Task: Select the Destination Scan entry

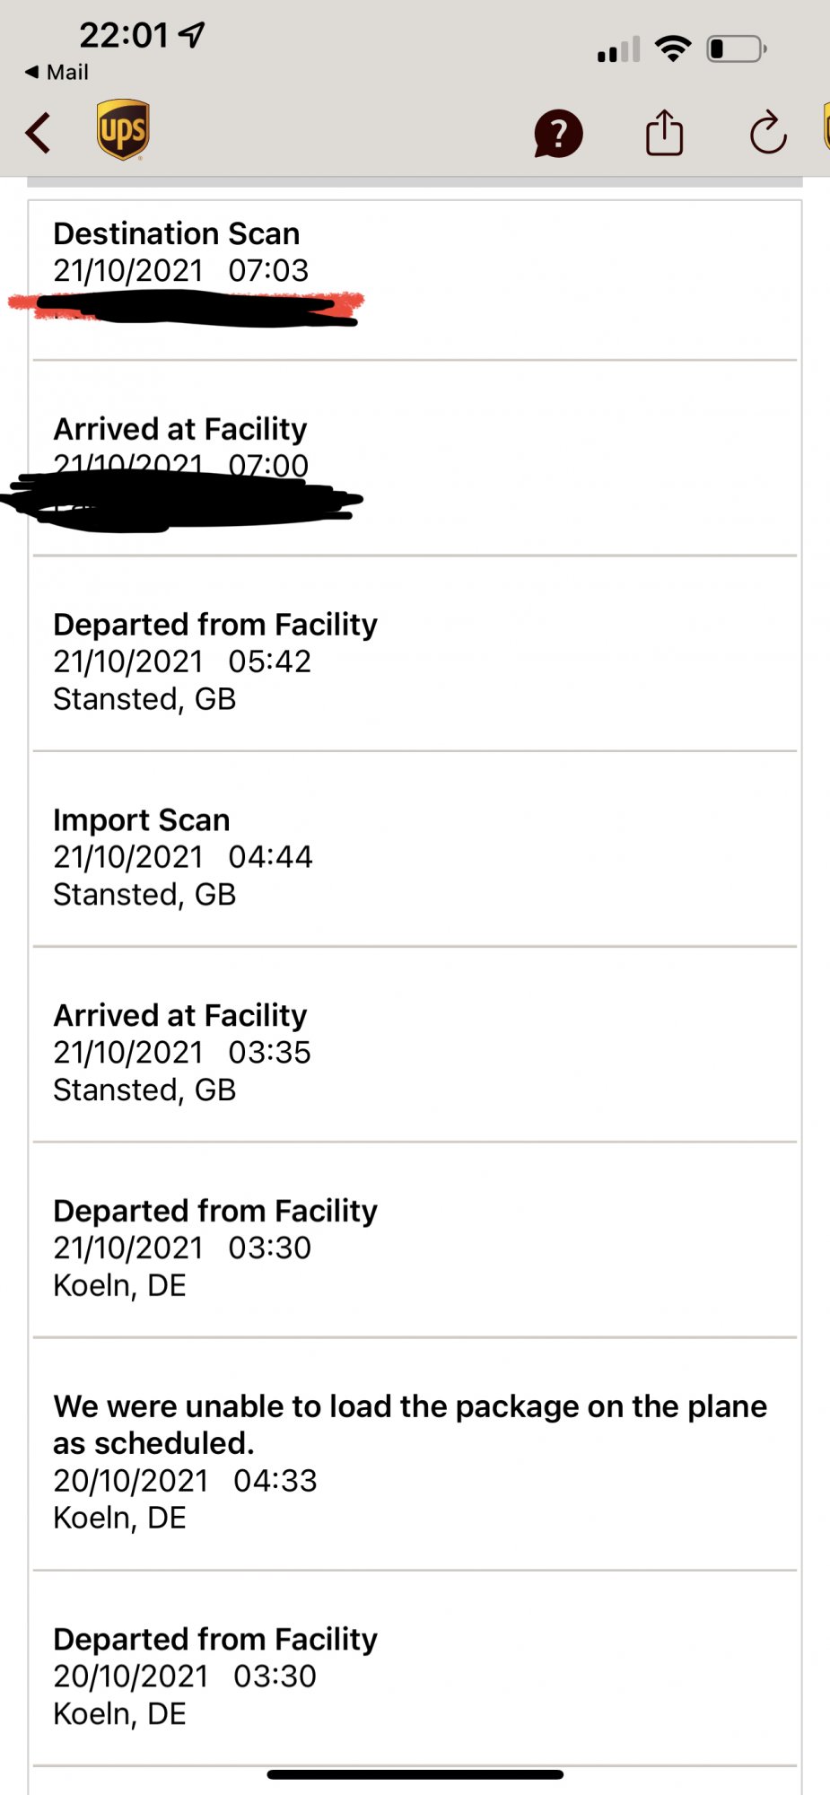Action: pos(415,280)
